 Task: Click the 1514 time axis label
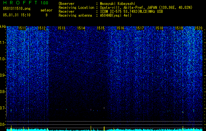click(81, 28)
